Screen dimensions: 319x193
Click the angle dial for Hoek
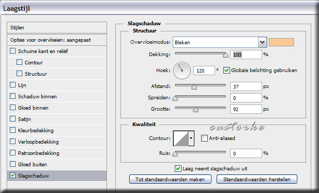click(x=182, y=71)
